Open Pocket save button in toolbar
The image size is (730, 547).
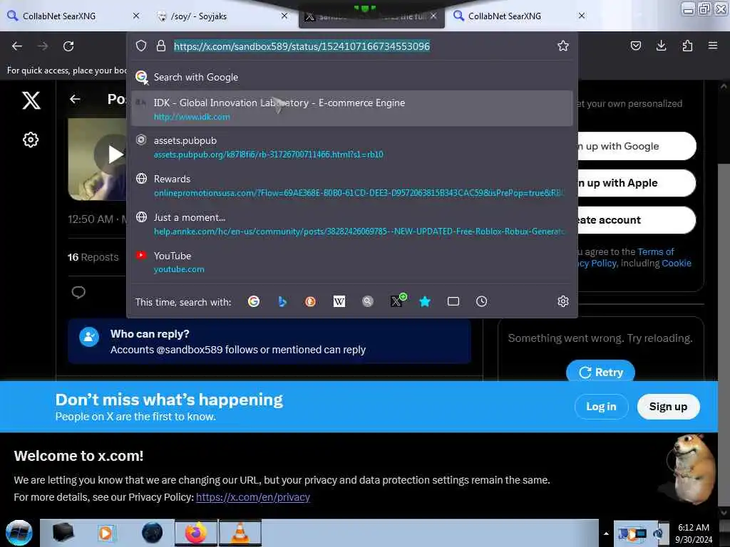pyautogui.click(x=635, y=46)
